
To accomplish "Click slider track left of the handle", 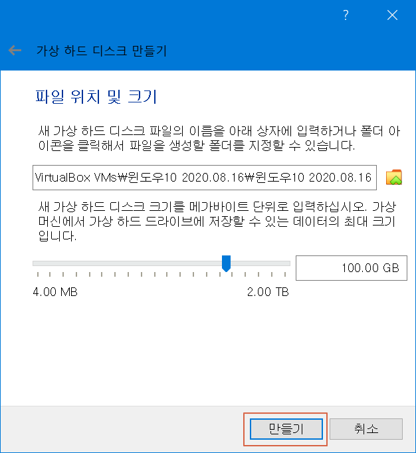I will click(x=127, y=263).
